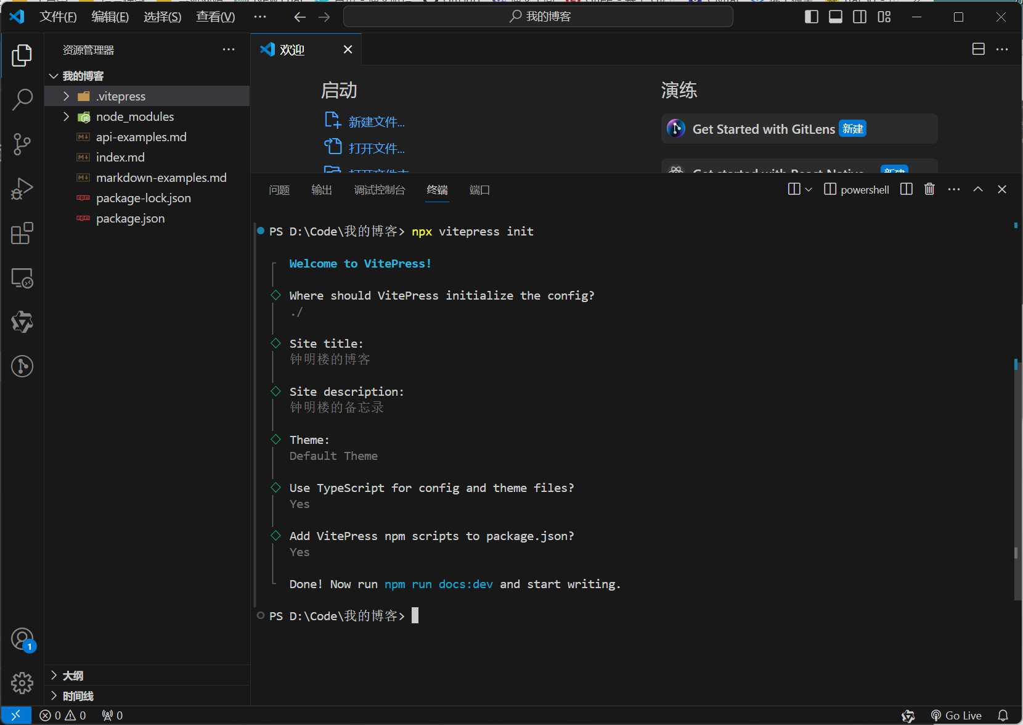The image size is (1023, 725).
Task: Click the ports forwarded status indicator
Action: click(112, 715)
